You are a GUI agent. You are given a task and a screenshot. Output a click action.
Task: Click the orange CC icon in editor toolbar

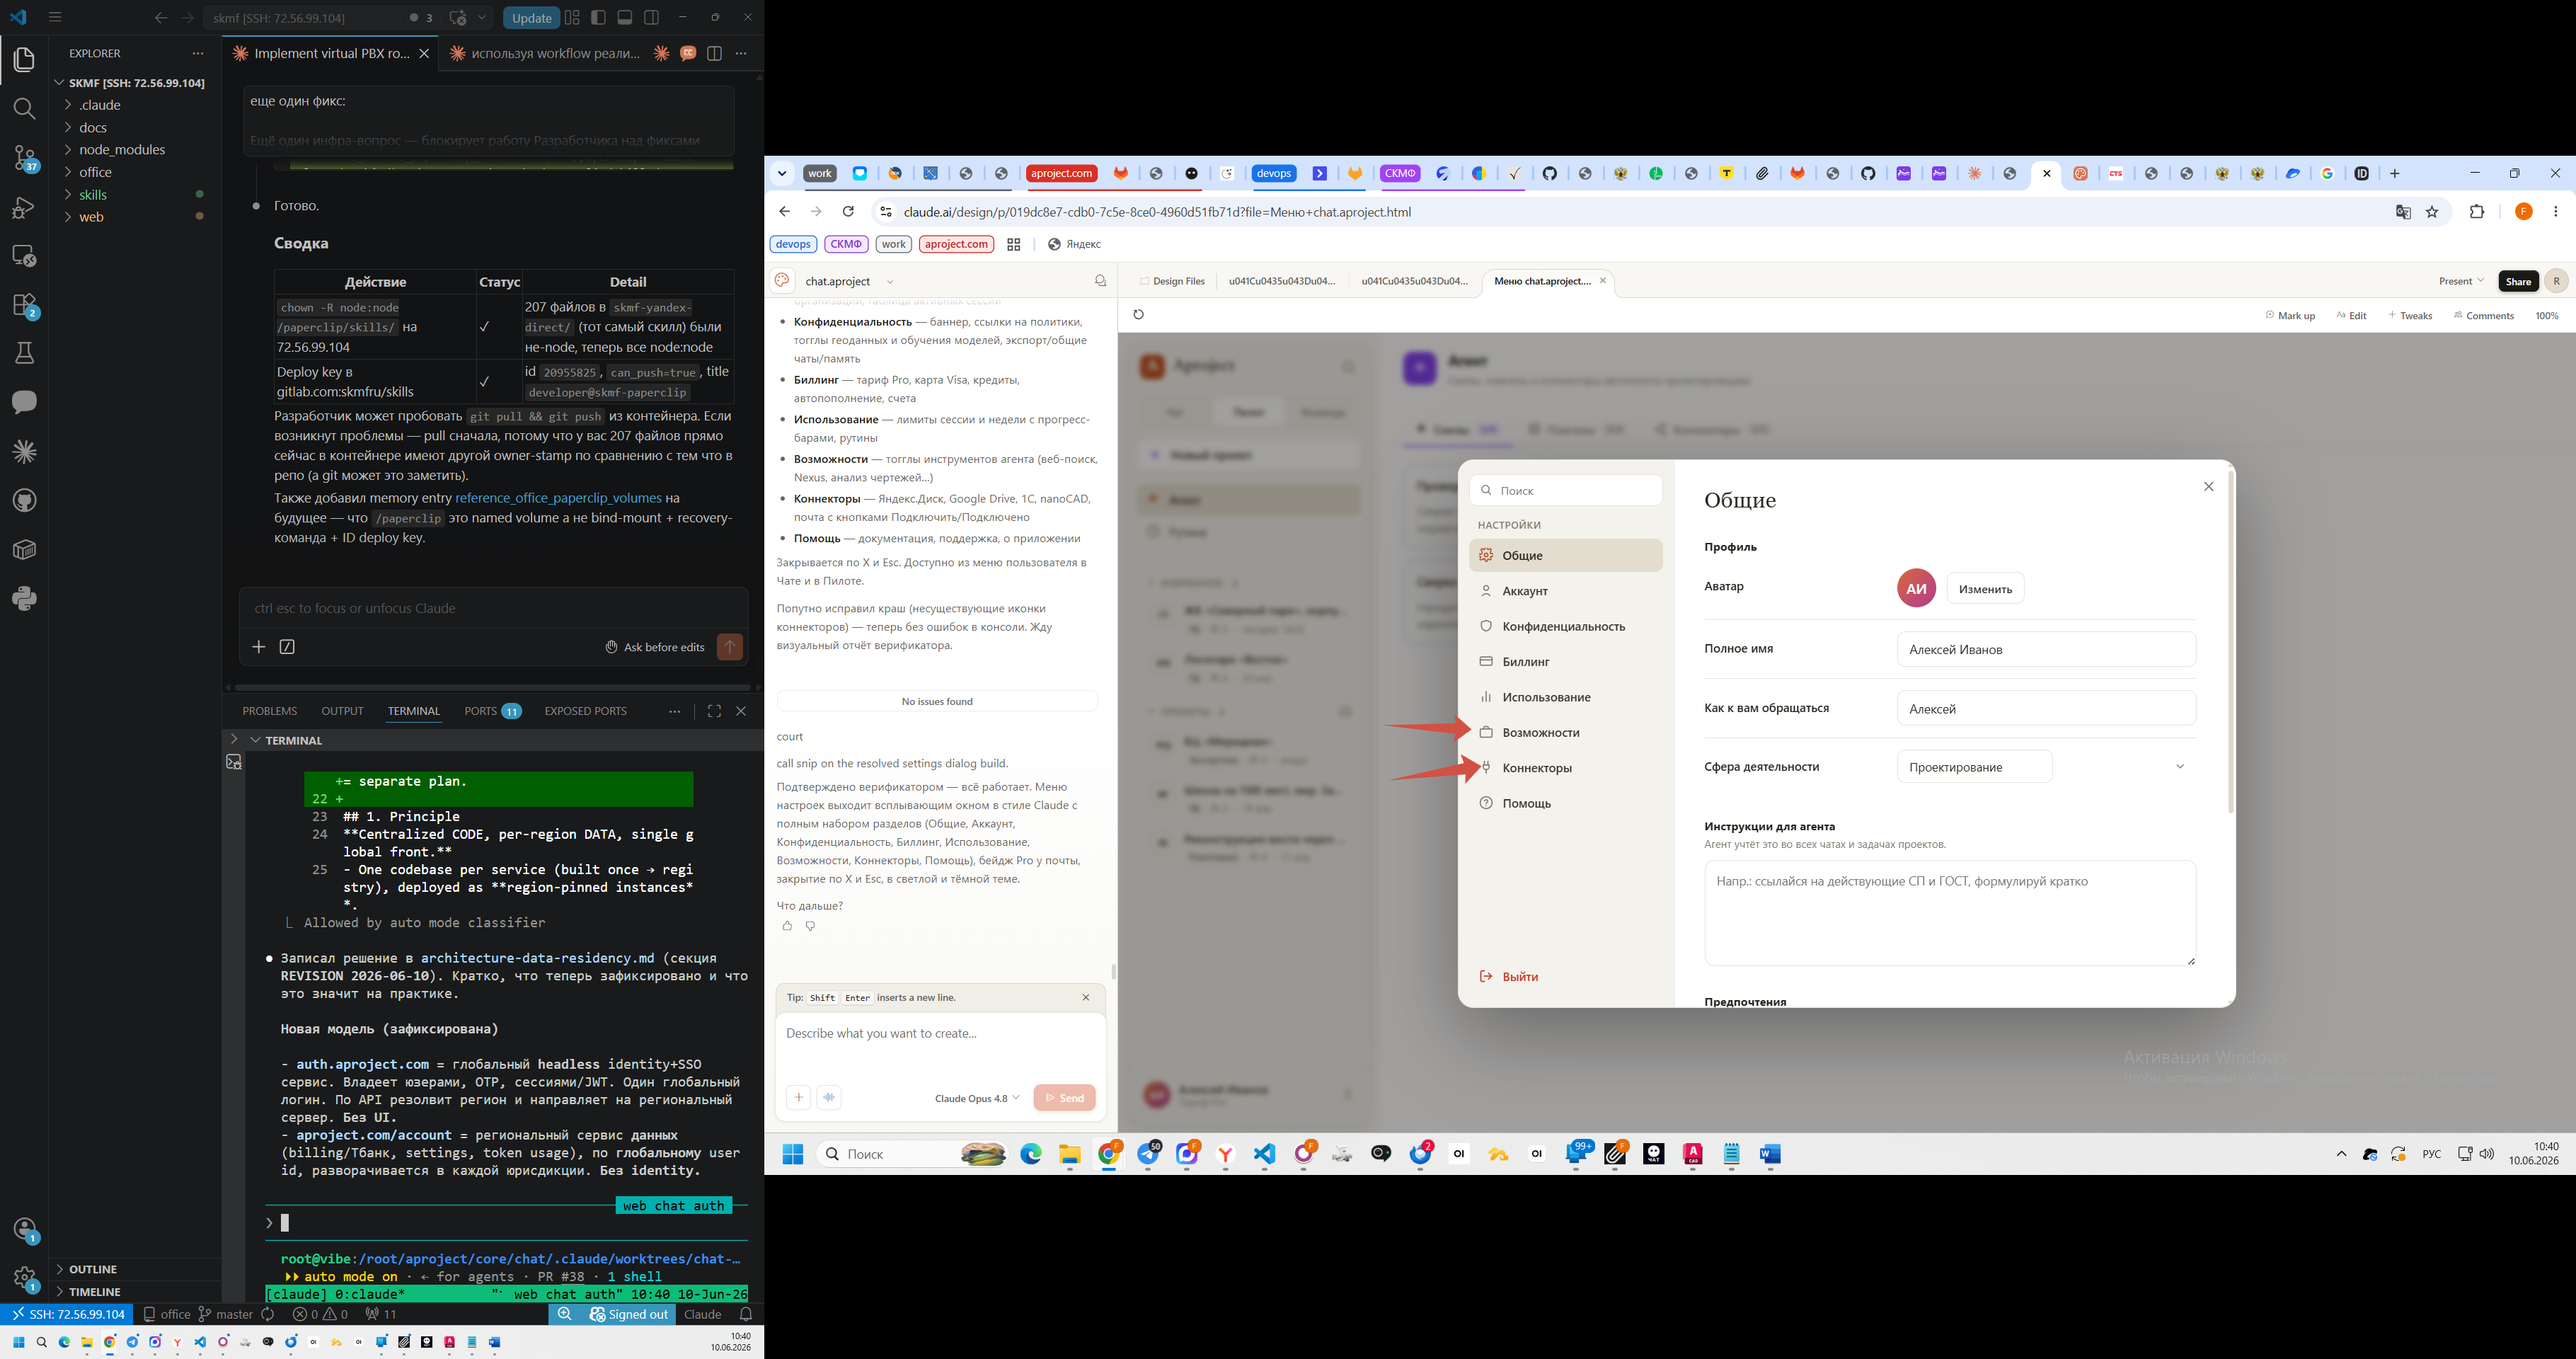tap(688, 54)
